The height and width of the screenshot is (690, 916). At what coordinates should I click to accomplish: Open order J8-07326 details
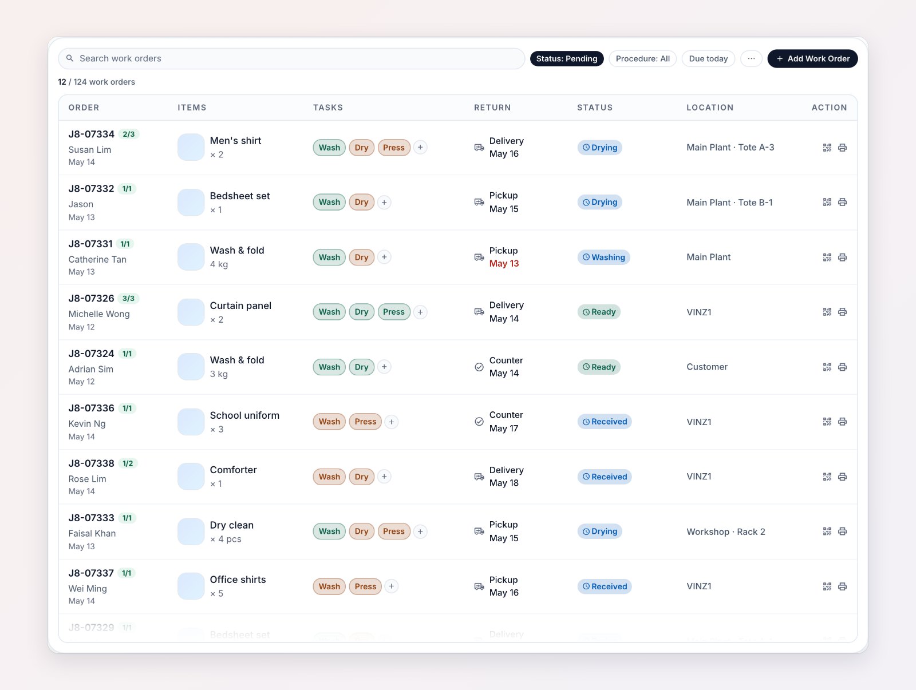(x=92, y=299)
